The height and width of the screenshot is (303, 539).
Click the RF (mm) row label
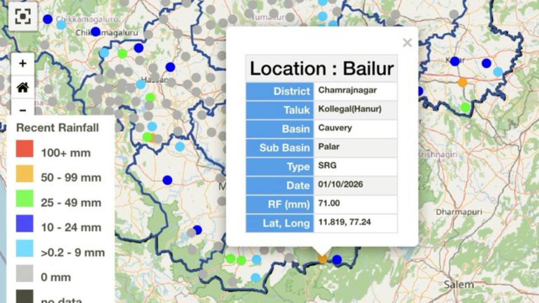click(280, 204)
